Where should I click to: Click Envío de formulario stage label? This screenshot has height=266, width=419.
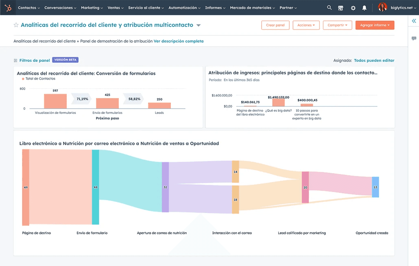point(92,233)
